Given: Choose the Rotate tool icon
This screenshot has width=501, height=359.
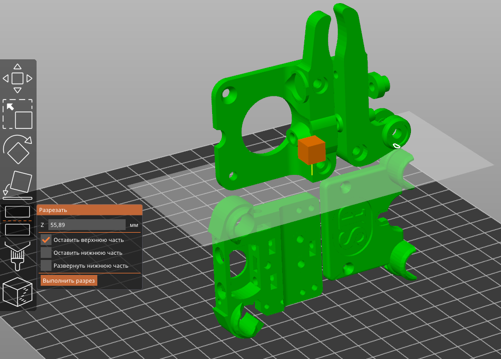Looking at the screenshot, I should (18, 149).
